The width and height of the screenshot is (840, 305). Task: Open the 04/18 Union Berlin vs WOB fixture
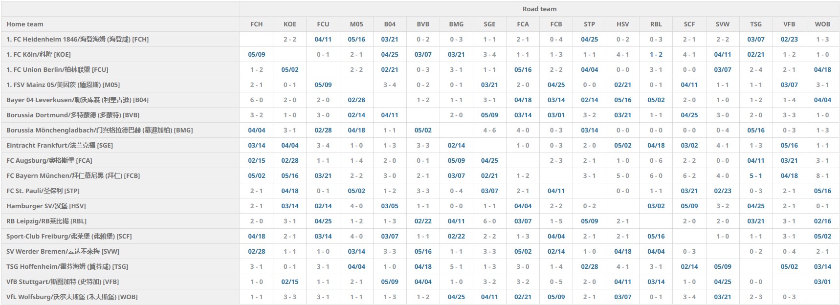click(x=822, y=69)
